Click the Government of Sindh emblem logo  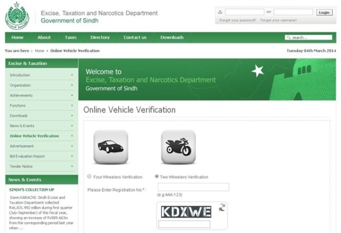click(17, 16)
